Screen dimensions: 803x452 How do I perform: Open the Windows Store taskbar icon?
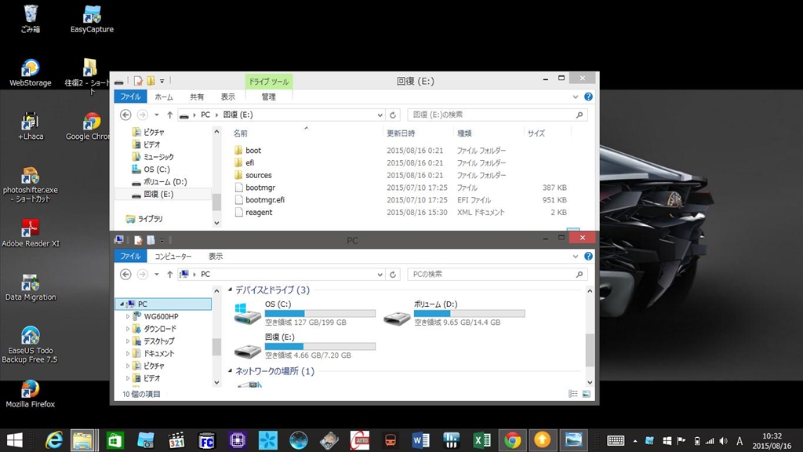pos(115,440)
